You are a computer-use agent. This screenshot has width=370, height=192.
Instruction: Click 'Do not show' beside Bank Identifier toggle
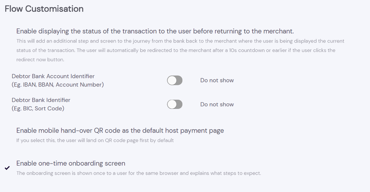217,104
